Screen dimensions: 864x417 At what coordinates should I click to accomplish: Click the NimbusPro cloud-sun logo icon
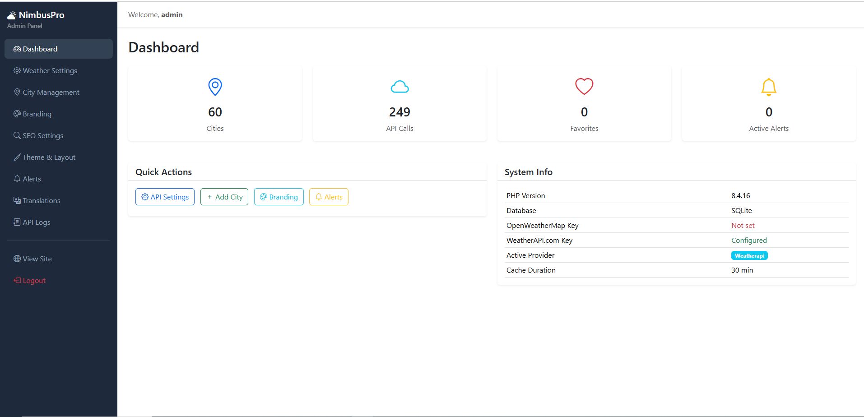pos(12,15)
